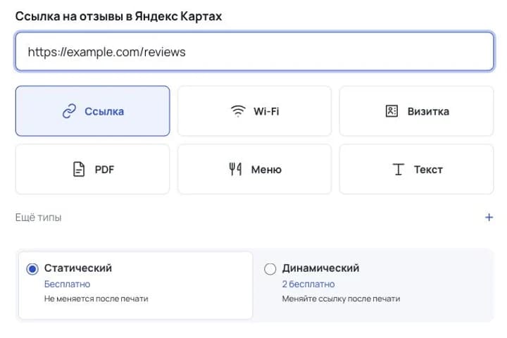Click the URL input field with example.com/reviews

coord(254,51)
